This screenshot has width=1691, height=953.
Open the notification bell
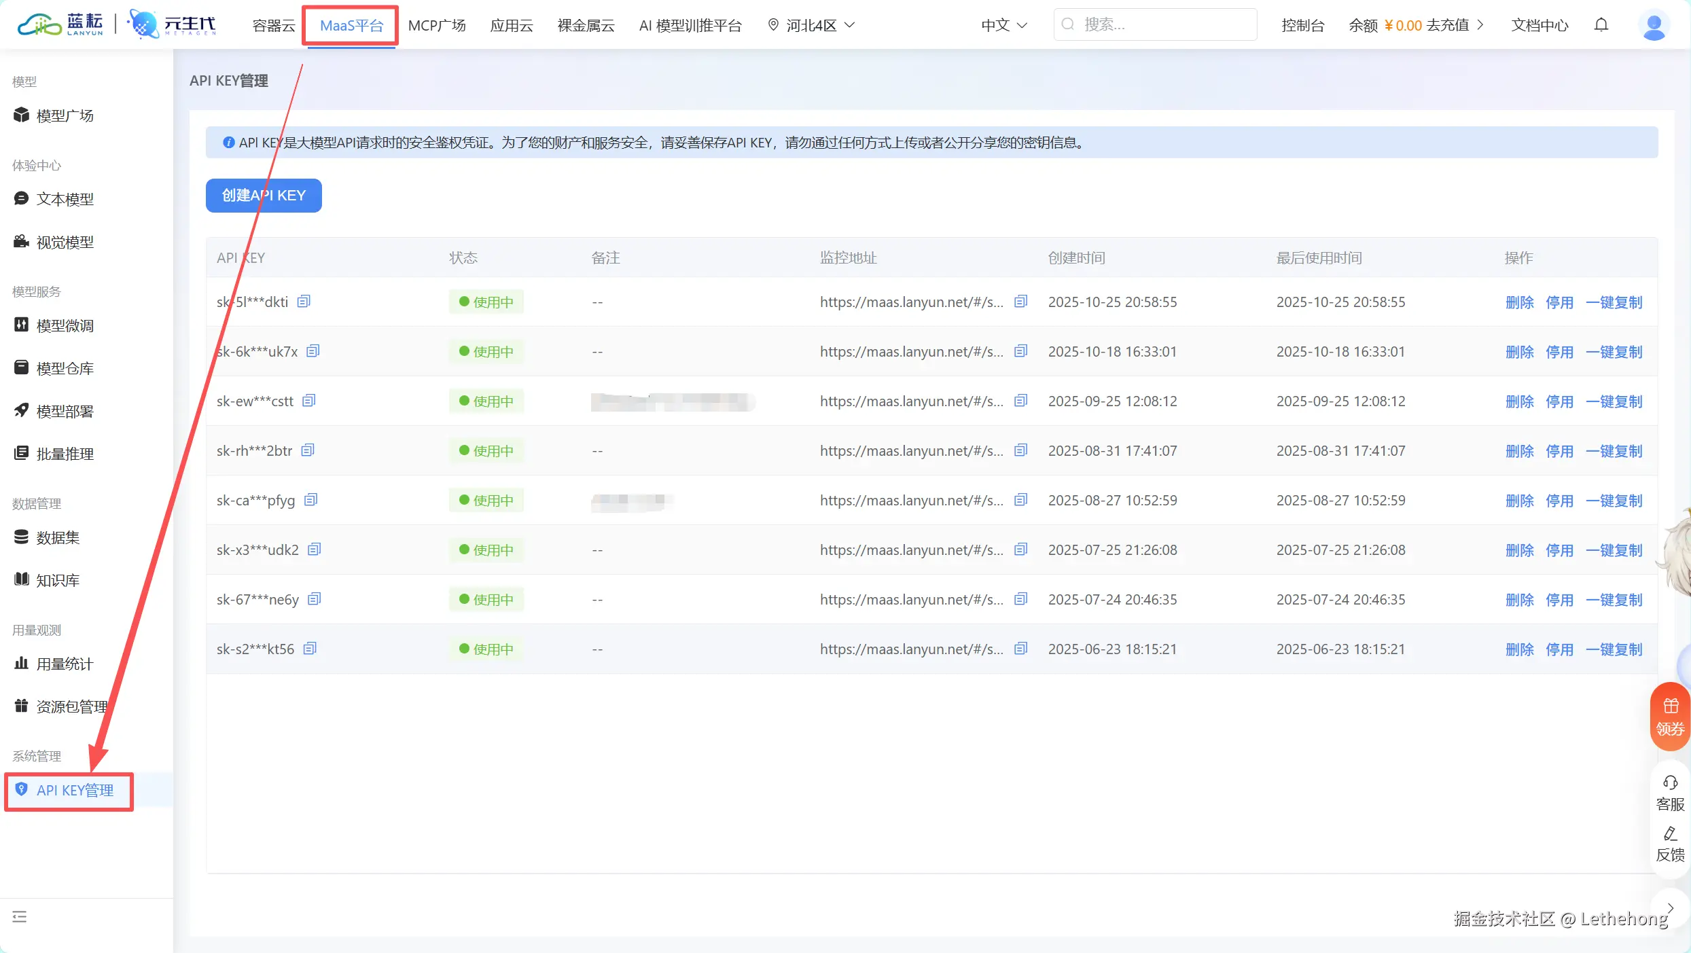(1601, 25)
